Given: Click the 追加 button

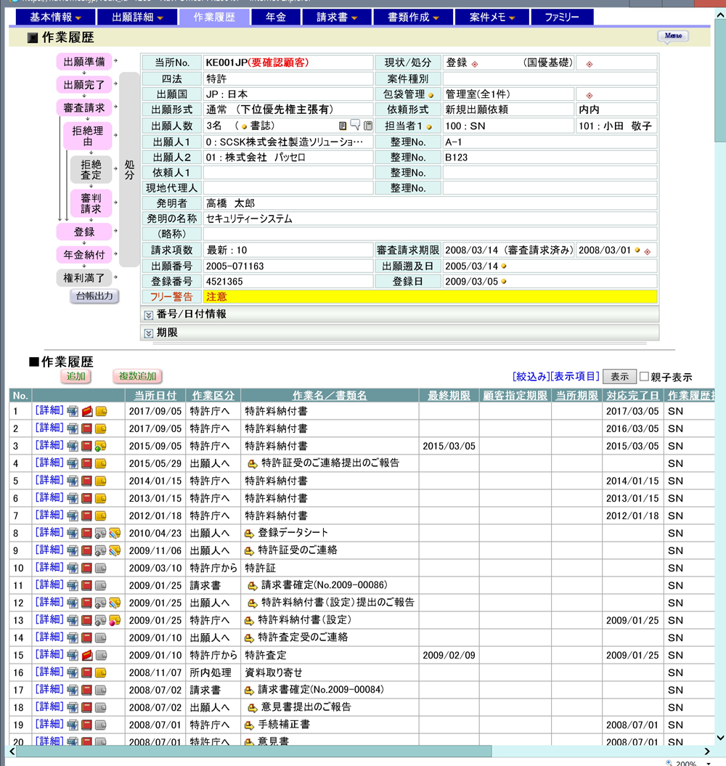Looking at the screenshot, I should coord(76,376).
